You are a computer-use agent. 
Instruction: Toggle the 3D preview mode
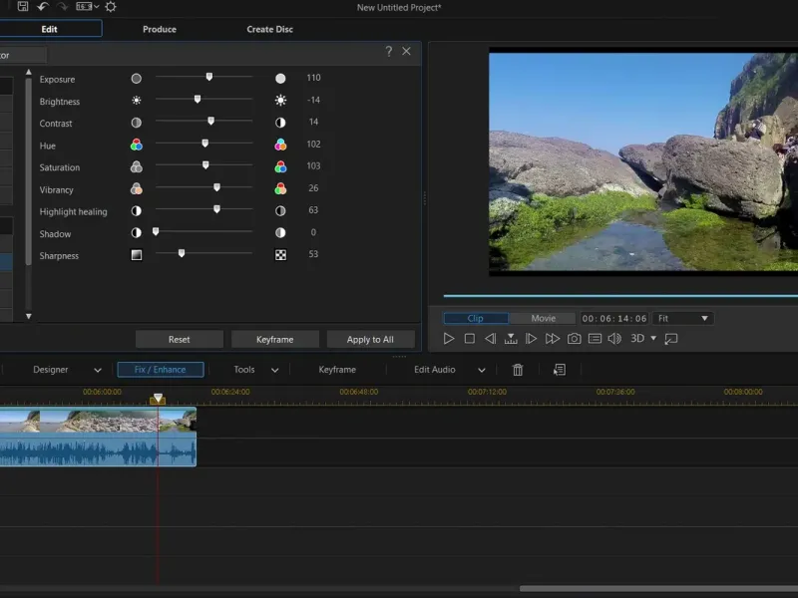638,339
